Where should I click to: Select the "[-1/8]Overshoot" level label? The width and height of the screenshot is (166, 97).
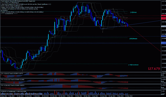point(133,65)
